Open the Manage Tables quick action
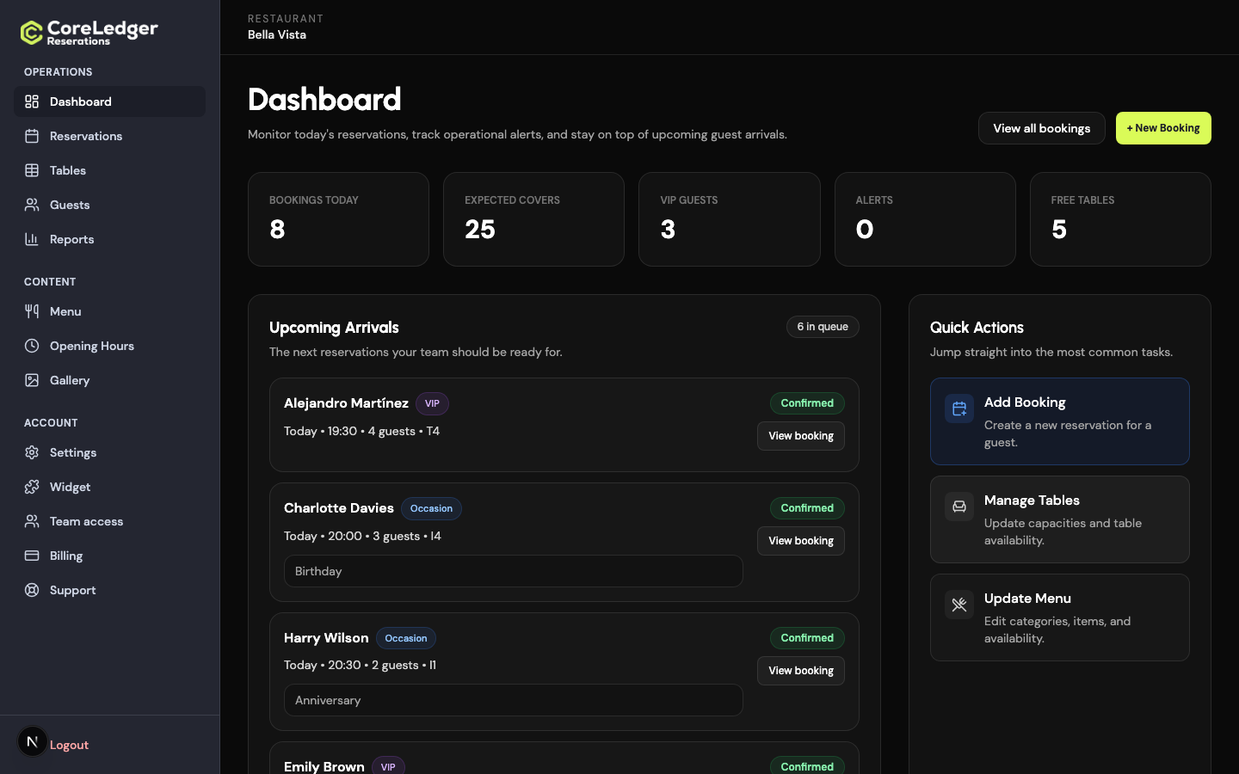Viewport: 1239px width, 774px height. point(1060,519)
